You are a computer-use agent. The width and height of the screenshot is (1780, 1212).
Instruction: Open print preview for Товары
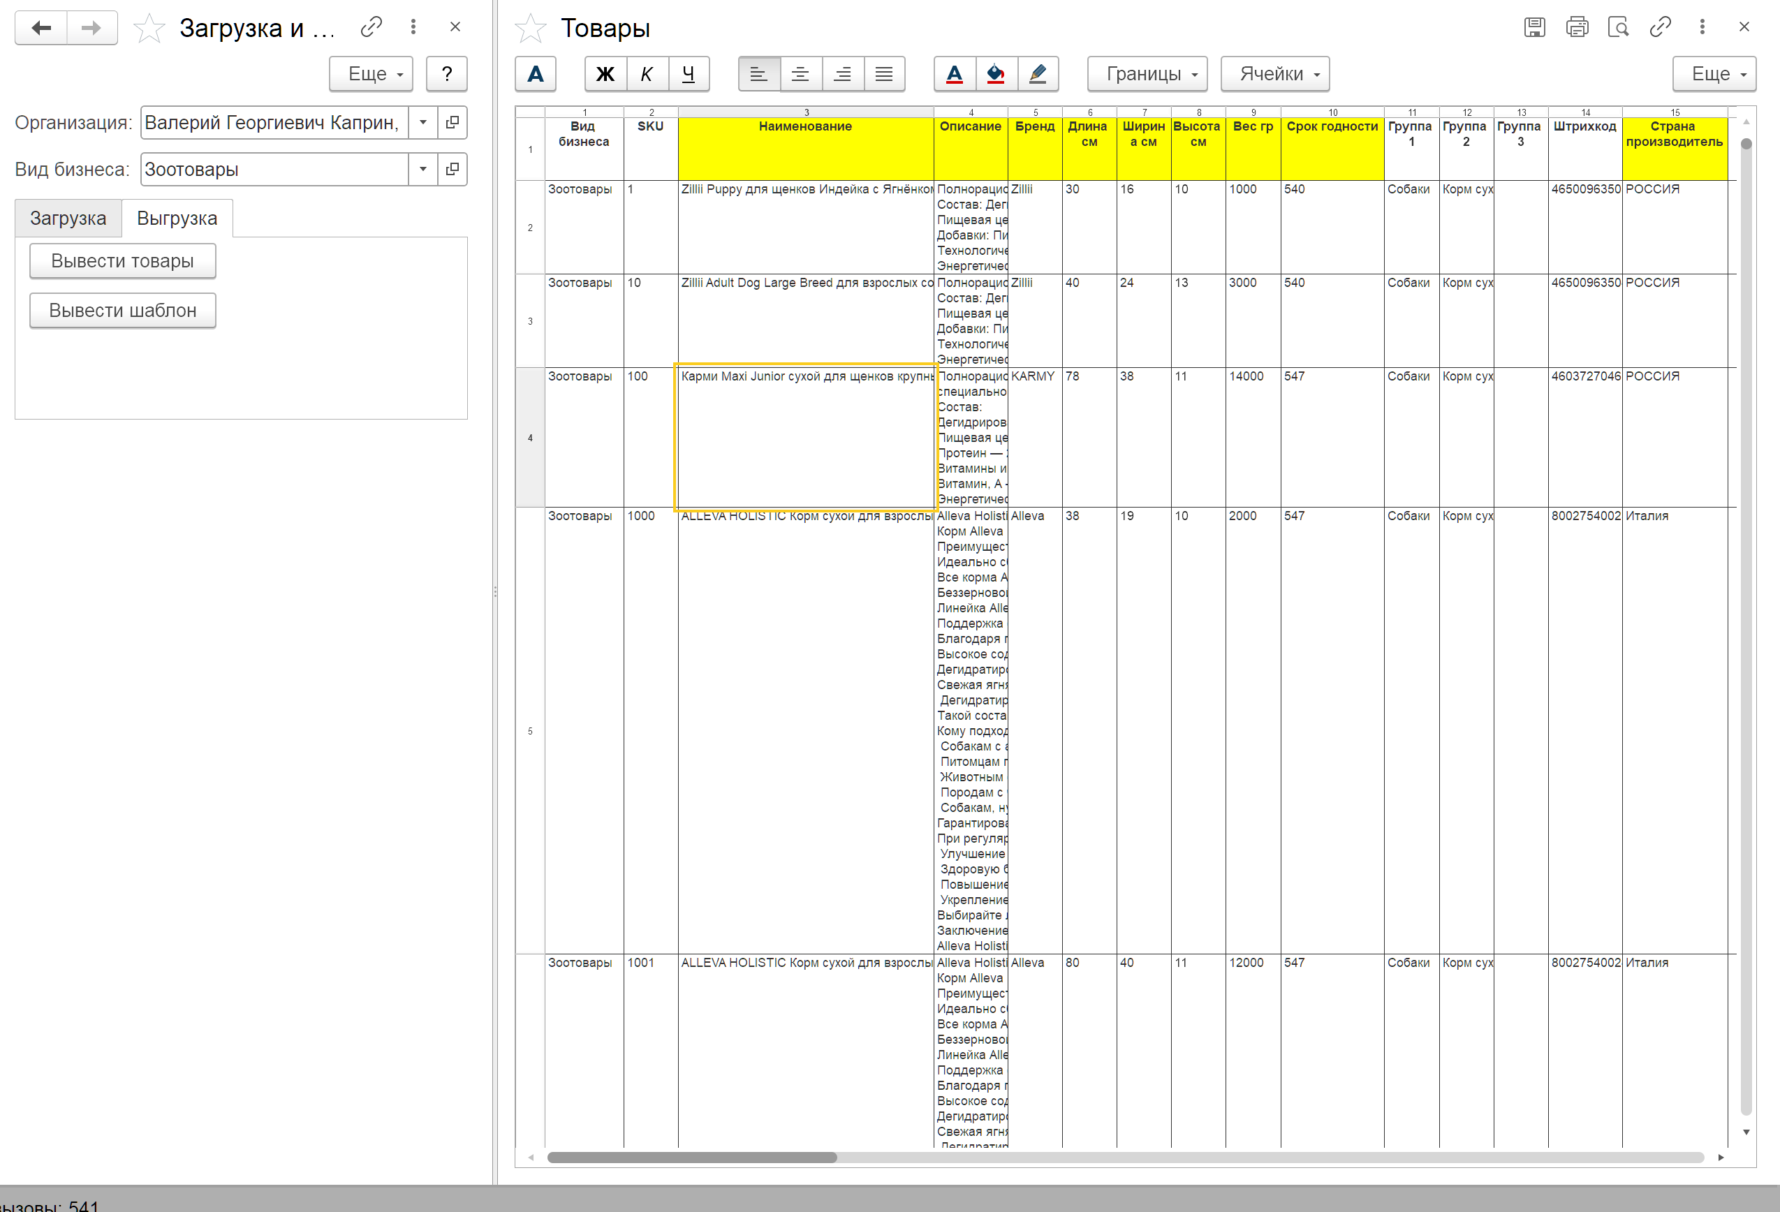pyautogui.click(x=1619, y=27)
